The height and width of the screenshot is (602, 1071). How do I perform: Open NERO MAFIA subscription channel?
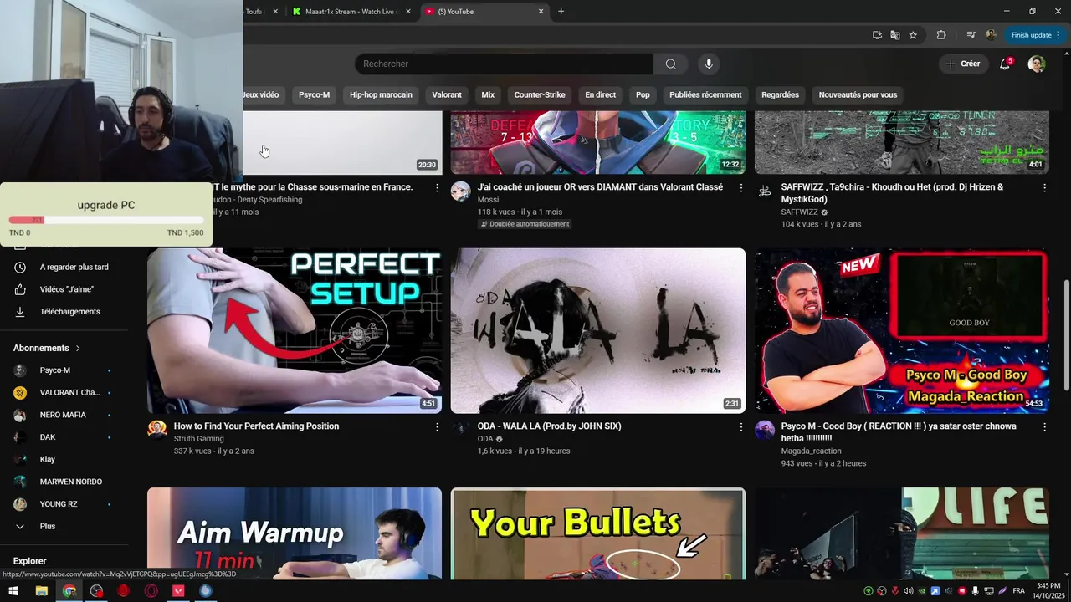(64, 415)
